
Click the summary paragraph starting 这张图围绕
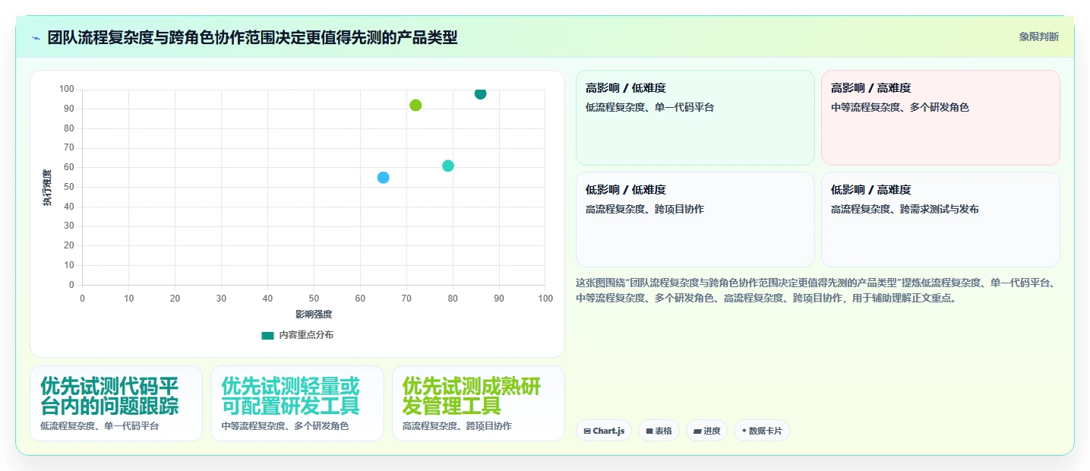click(817, 290)
